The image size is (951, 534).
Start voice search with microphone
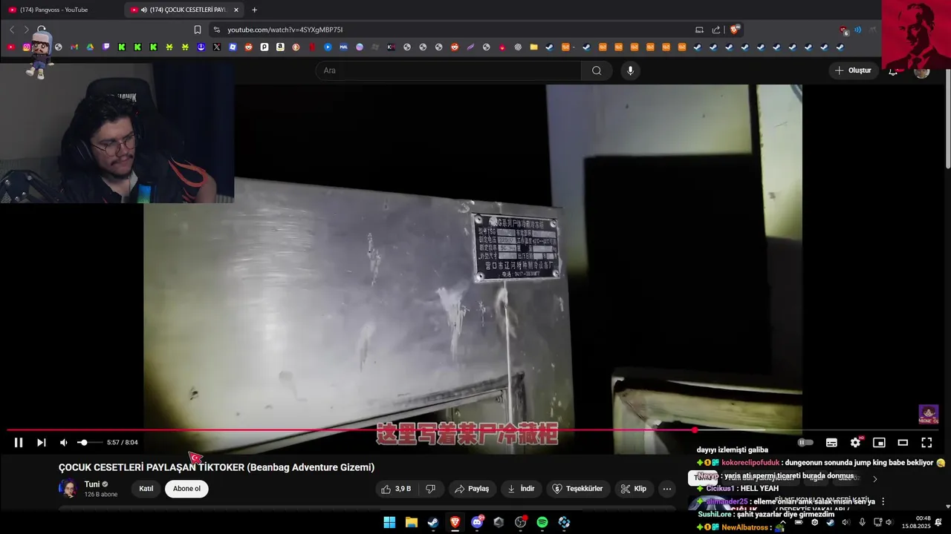pyautogui.click(x=630, y=70)
